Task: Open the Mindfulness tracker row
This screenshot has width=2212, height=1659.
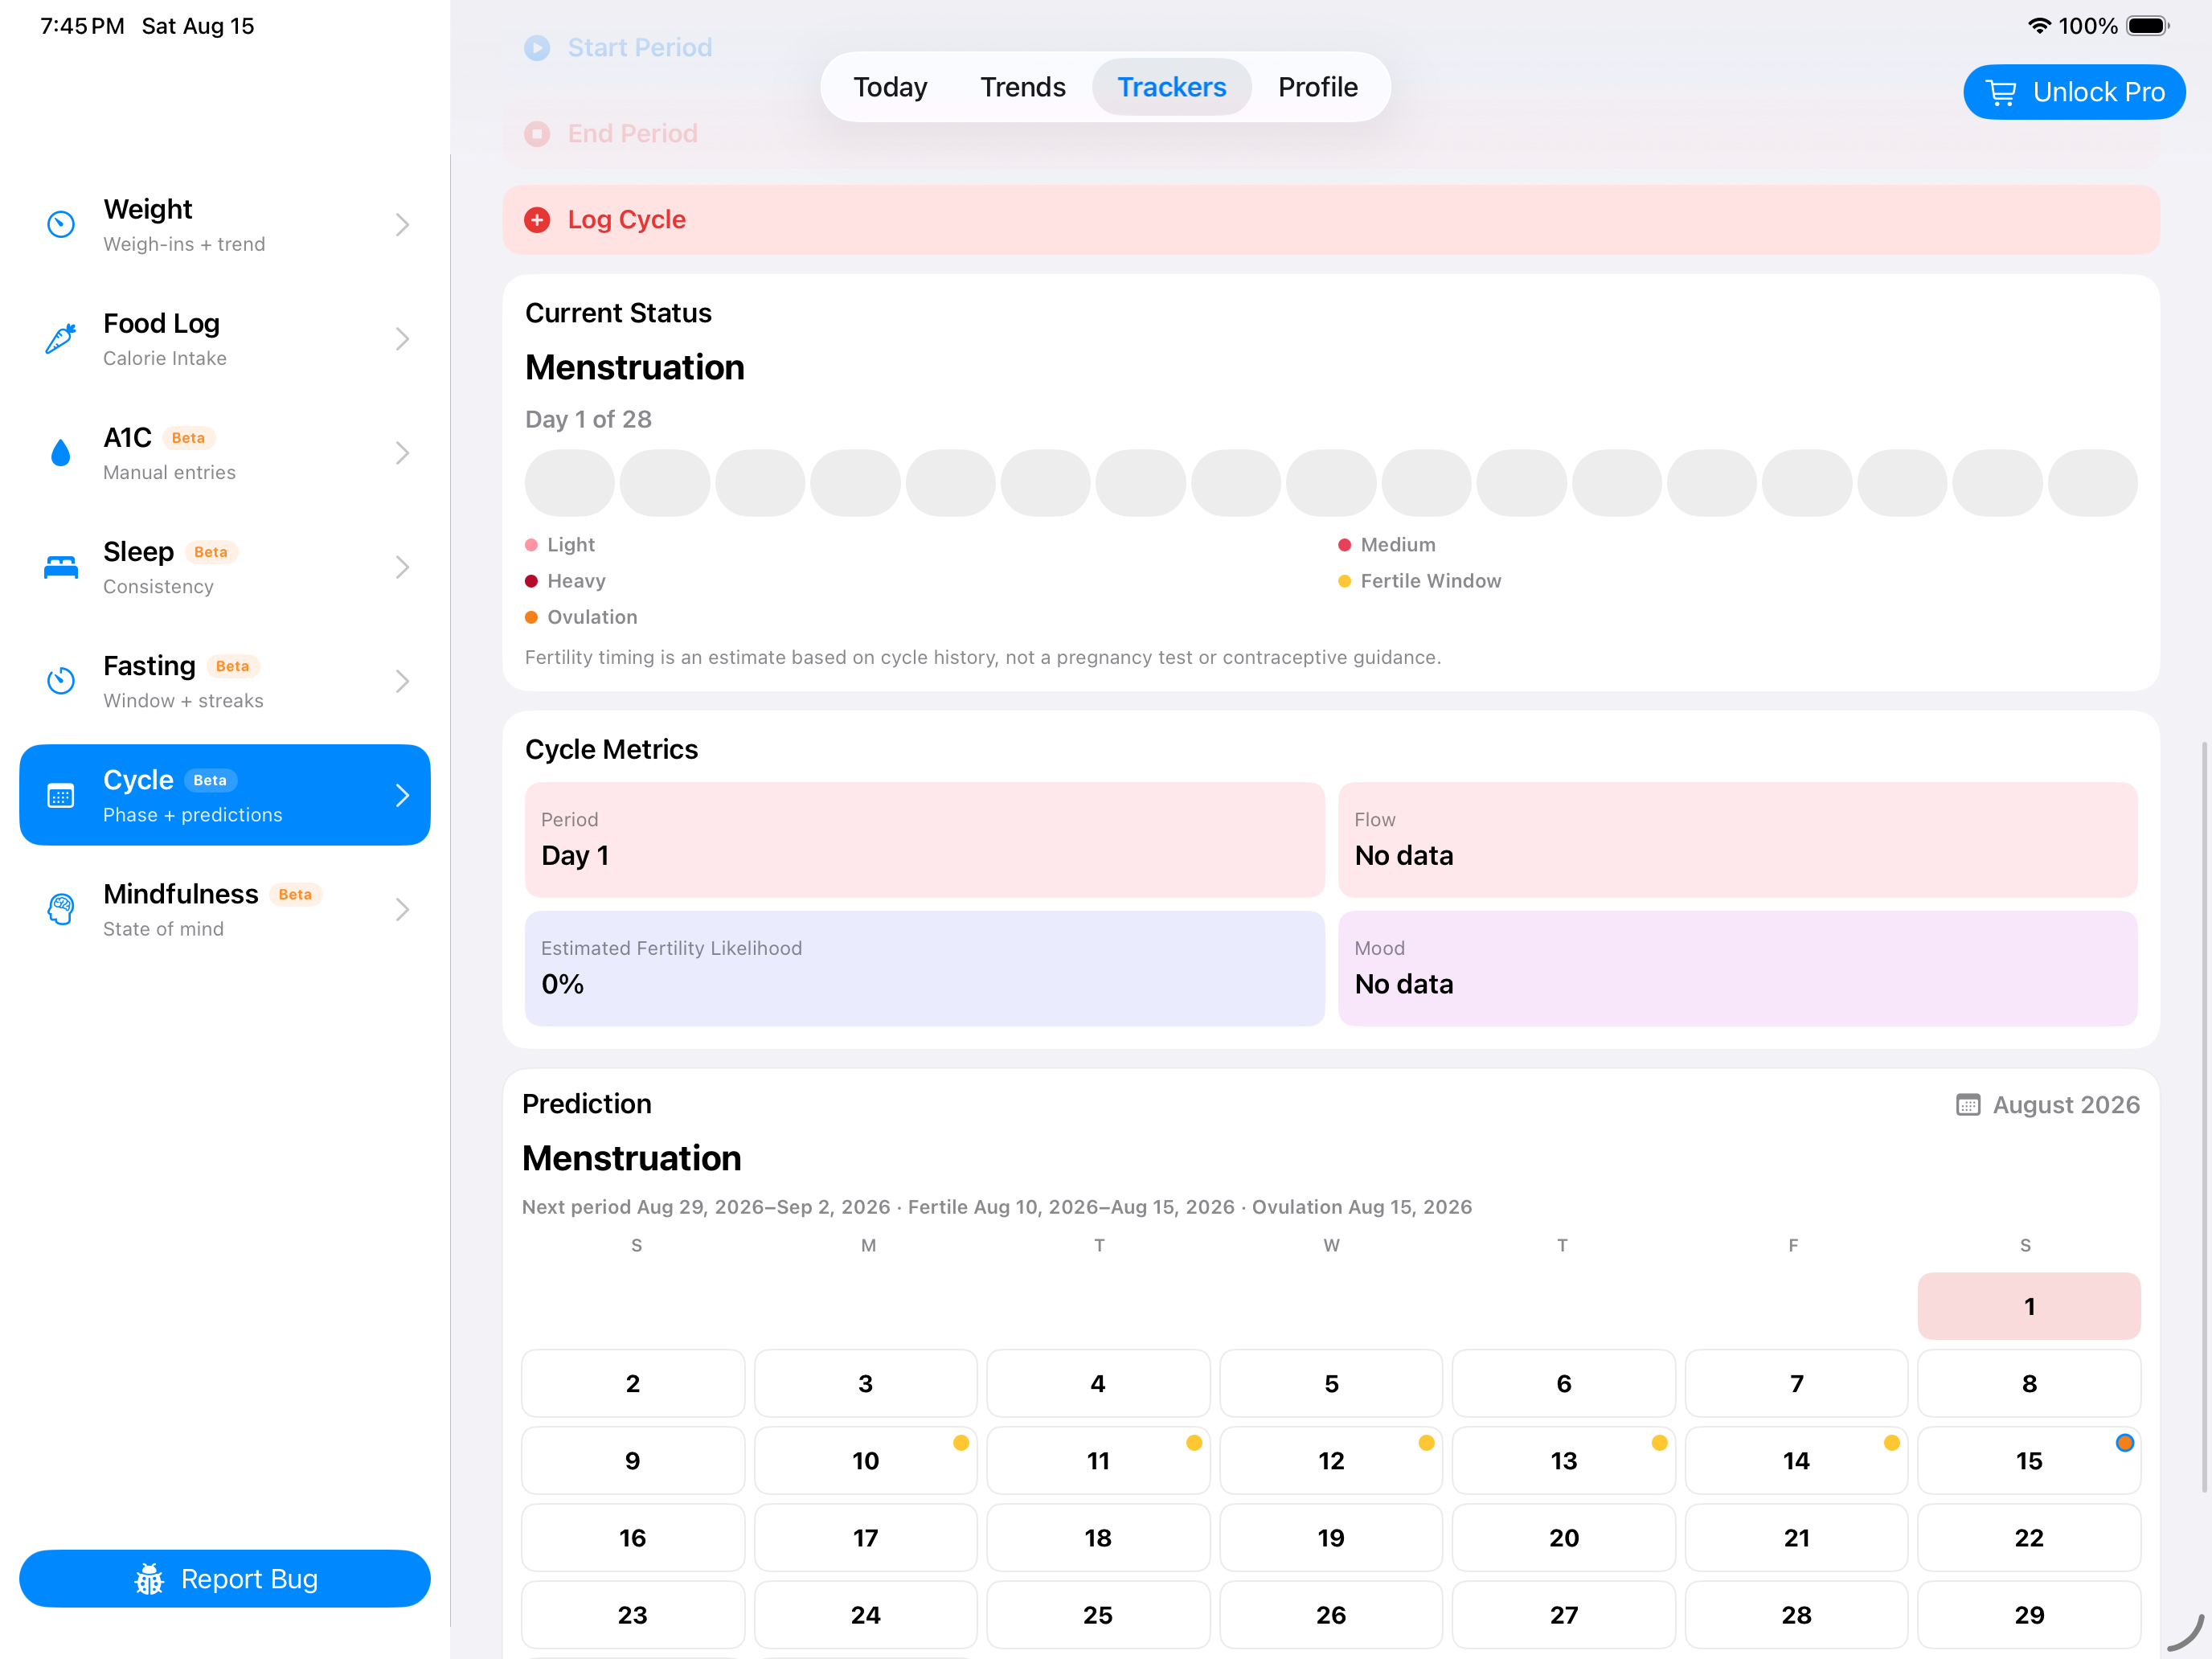Action: (x=225, y=909)
